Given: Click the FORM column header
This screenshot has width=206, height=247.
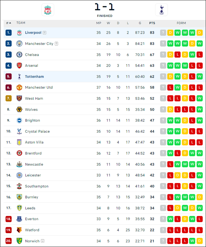Looking at the screenshot, I should (181, 23).
